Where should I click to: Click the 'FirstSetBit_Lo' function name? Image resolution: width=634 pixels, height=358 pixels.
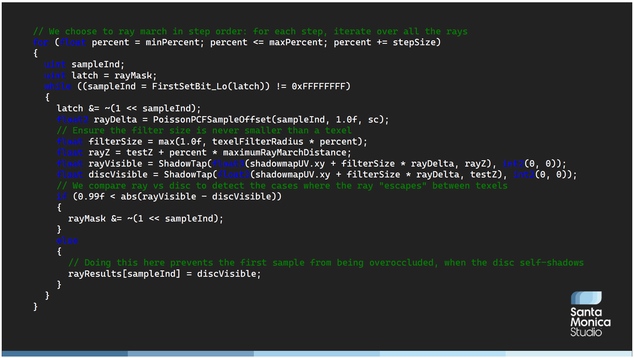tap(189, 86)
